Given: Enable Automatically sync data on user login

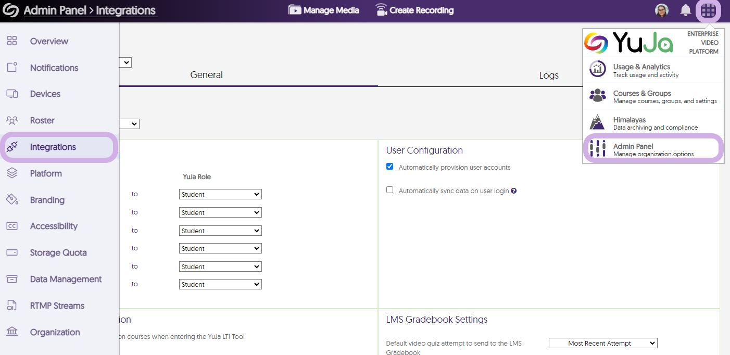Looking at the screenshot, I should point(389,190).
